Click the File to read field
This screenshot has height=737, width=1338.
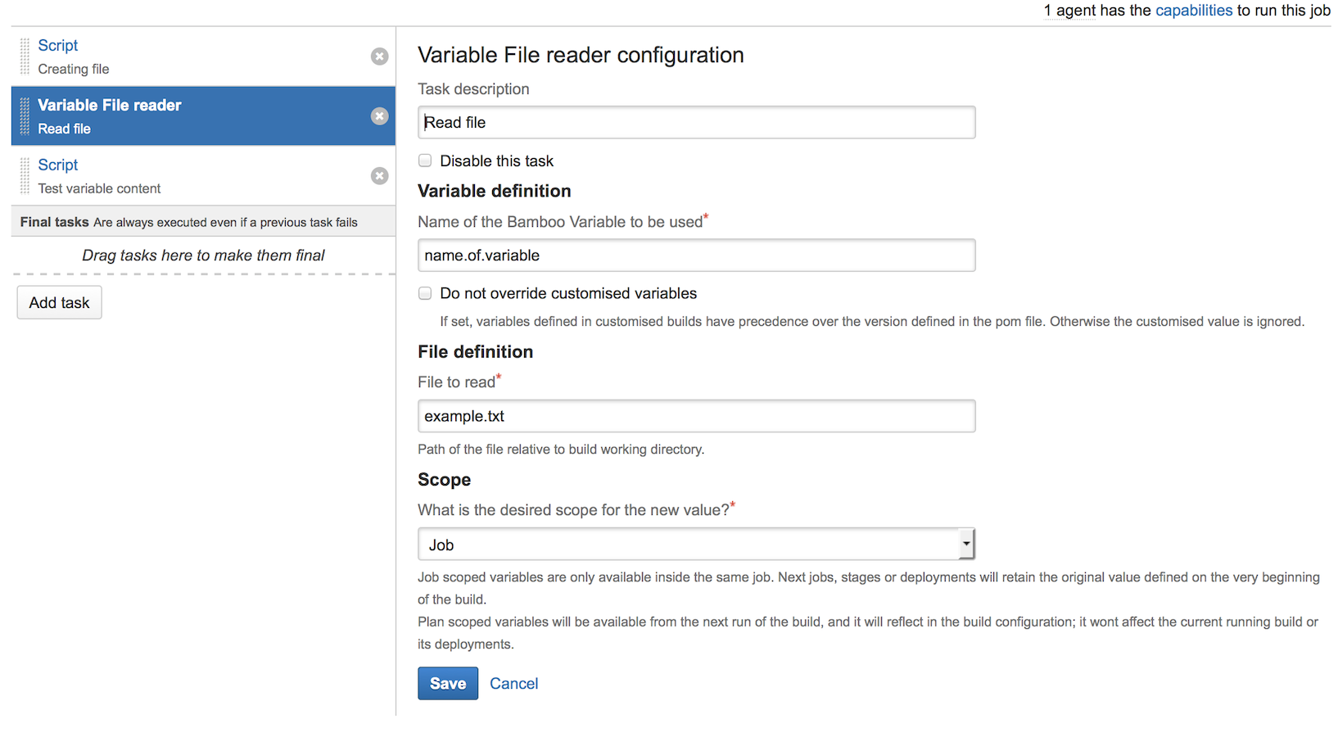pos(697,416)
